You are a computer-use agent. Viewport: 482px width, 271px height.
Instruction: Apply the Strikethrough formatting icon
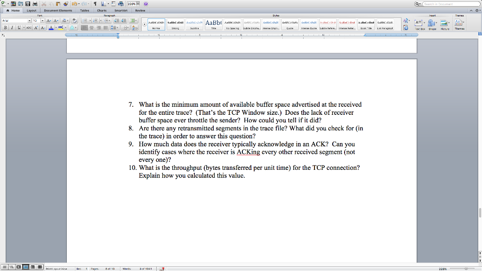click(29, 28)
